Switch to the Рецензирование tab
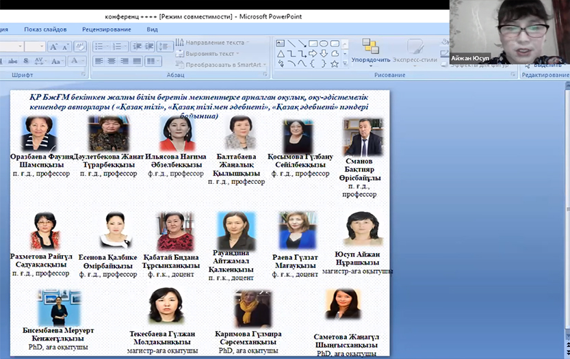The height and width of the screenshot is (359, 570). [x=106, y=29]
